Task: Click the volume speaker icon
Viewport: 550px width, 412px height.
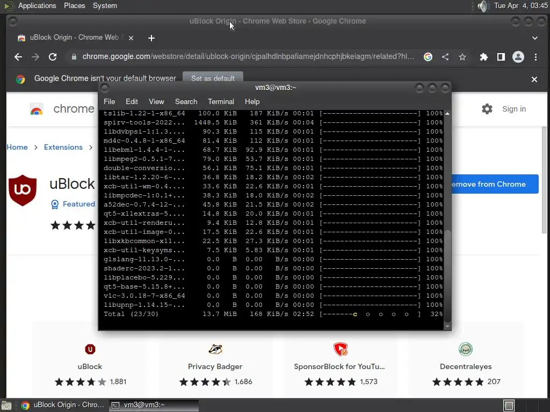Action: [483, 6]
